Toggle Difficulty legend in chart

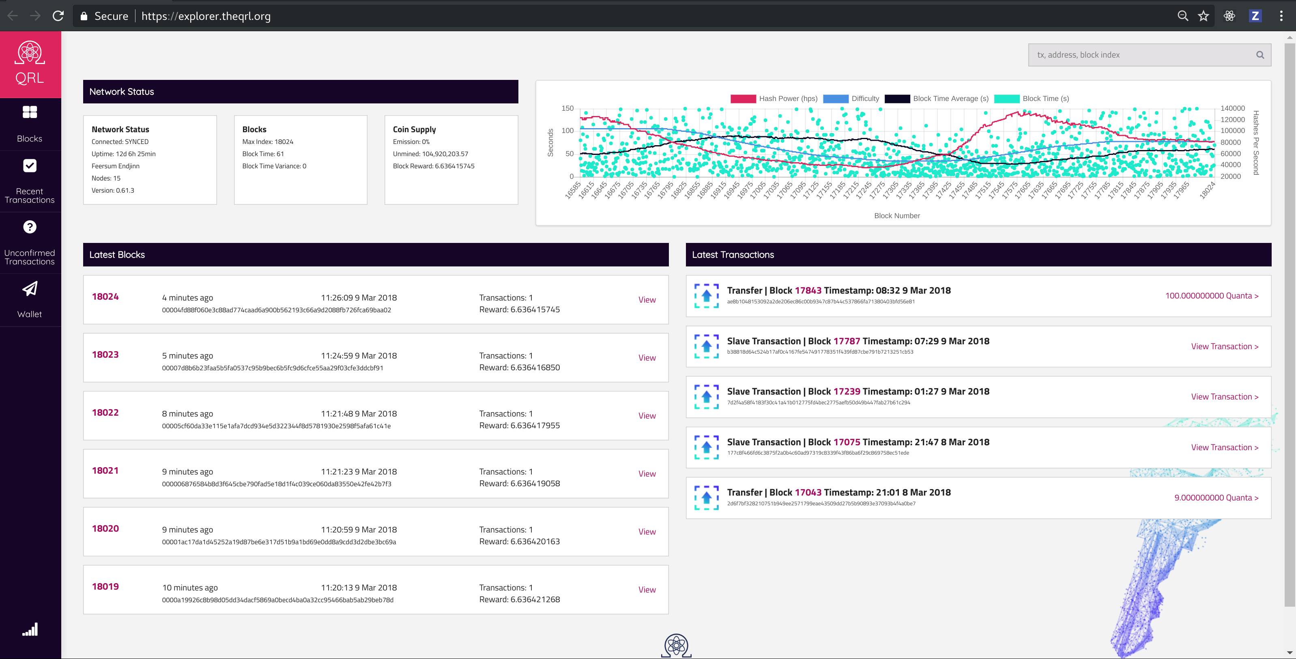tap(851, 99)
